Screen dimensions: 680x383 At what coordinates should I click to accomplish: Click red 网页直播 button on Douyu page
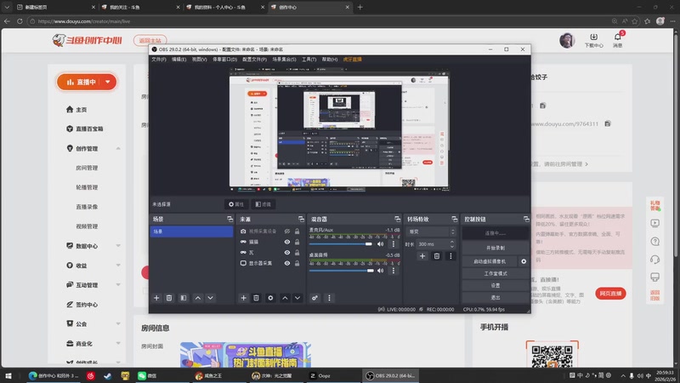click(610, 294)
